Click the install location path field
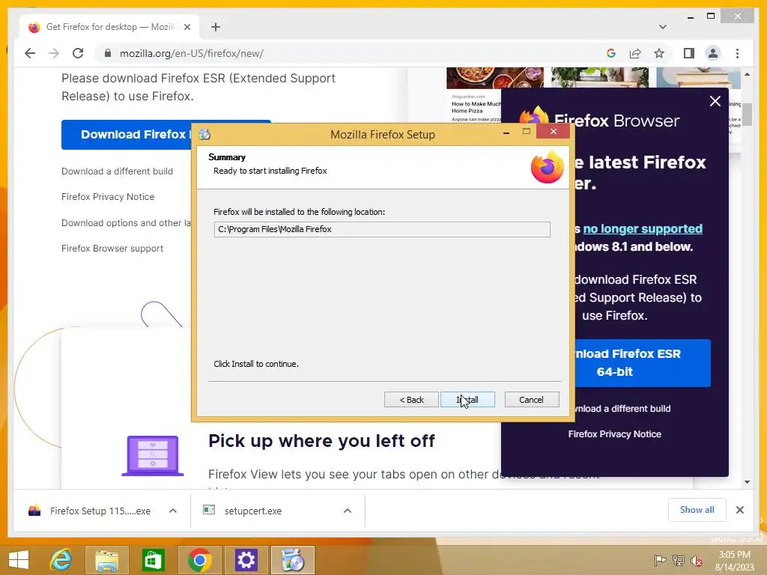Viewport: 767px width, 575px height. (381, 229)
